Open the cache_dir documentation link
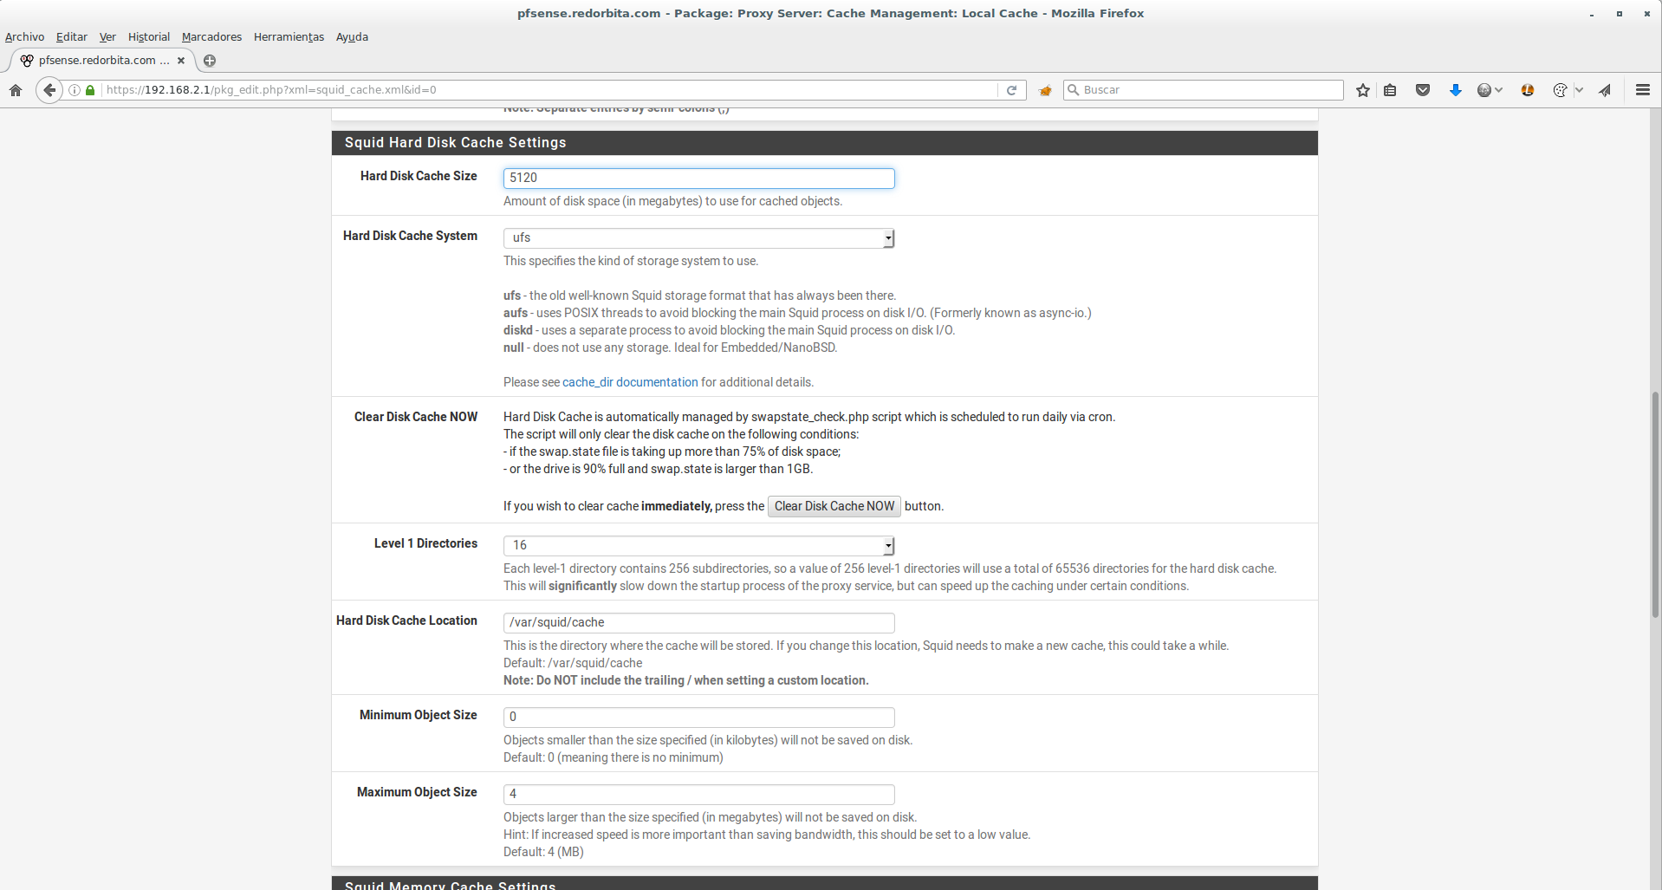The width and height of the screenshot is (1662, 890). point(630,382)
